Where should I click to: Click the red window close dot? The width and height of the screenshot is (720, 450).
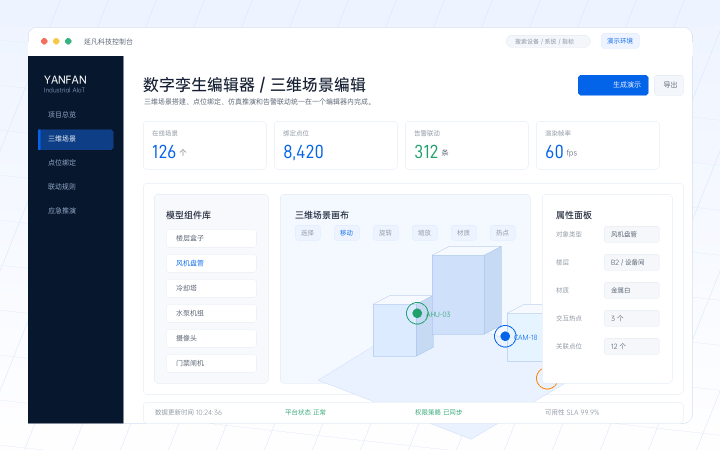pos(44,41)
